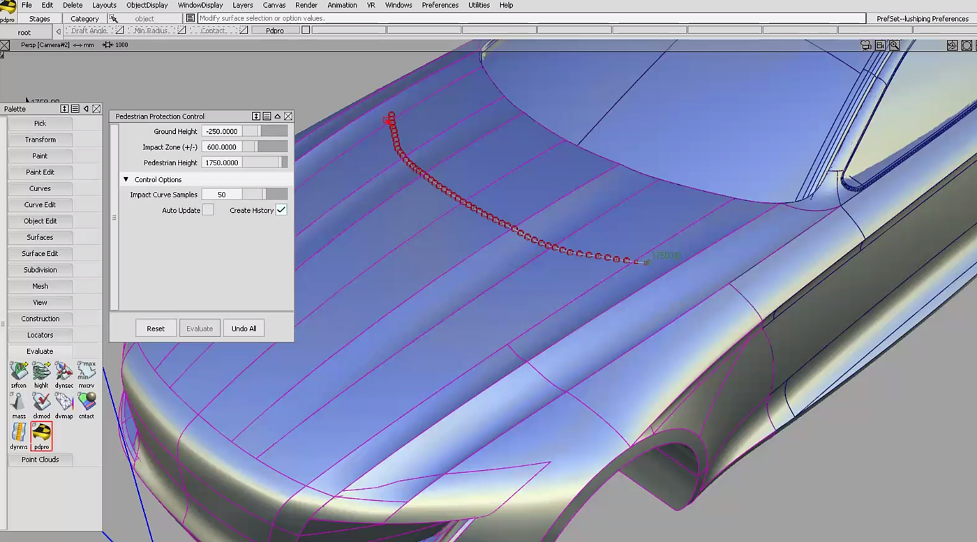Click the Undo All button
The image size is (977, 542).
pyautogui.click(x=244, y=329)
